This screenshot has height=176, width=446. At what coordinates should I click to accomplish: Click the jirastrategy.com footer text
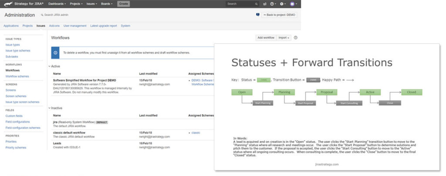click(327, 164)
